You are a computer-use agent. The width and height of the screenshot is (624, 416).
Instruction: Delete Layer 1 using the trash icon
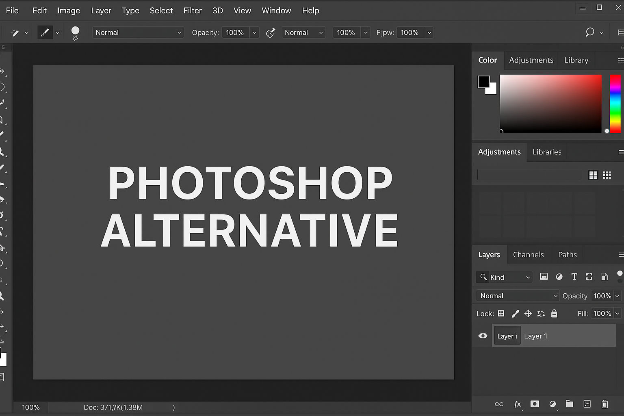(605, 404)
